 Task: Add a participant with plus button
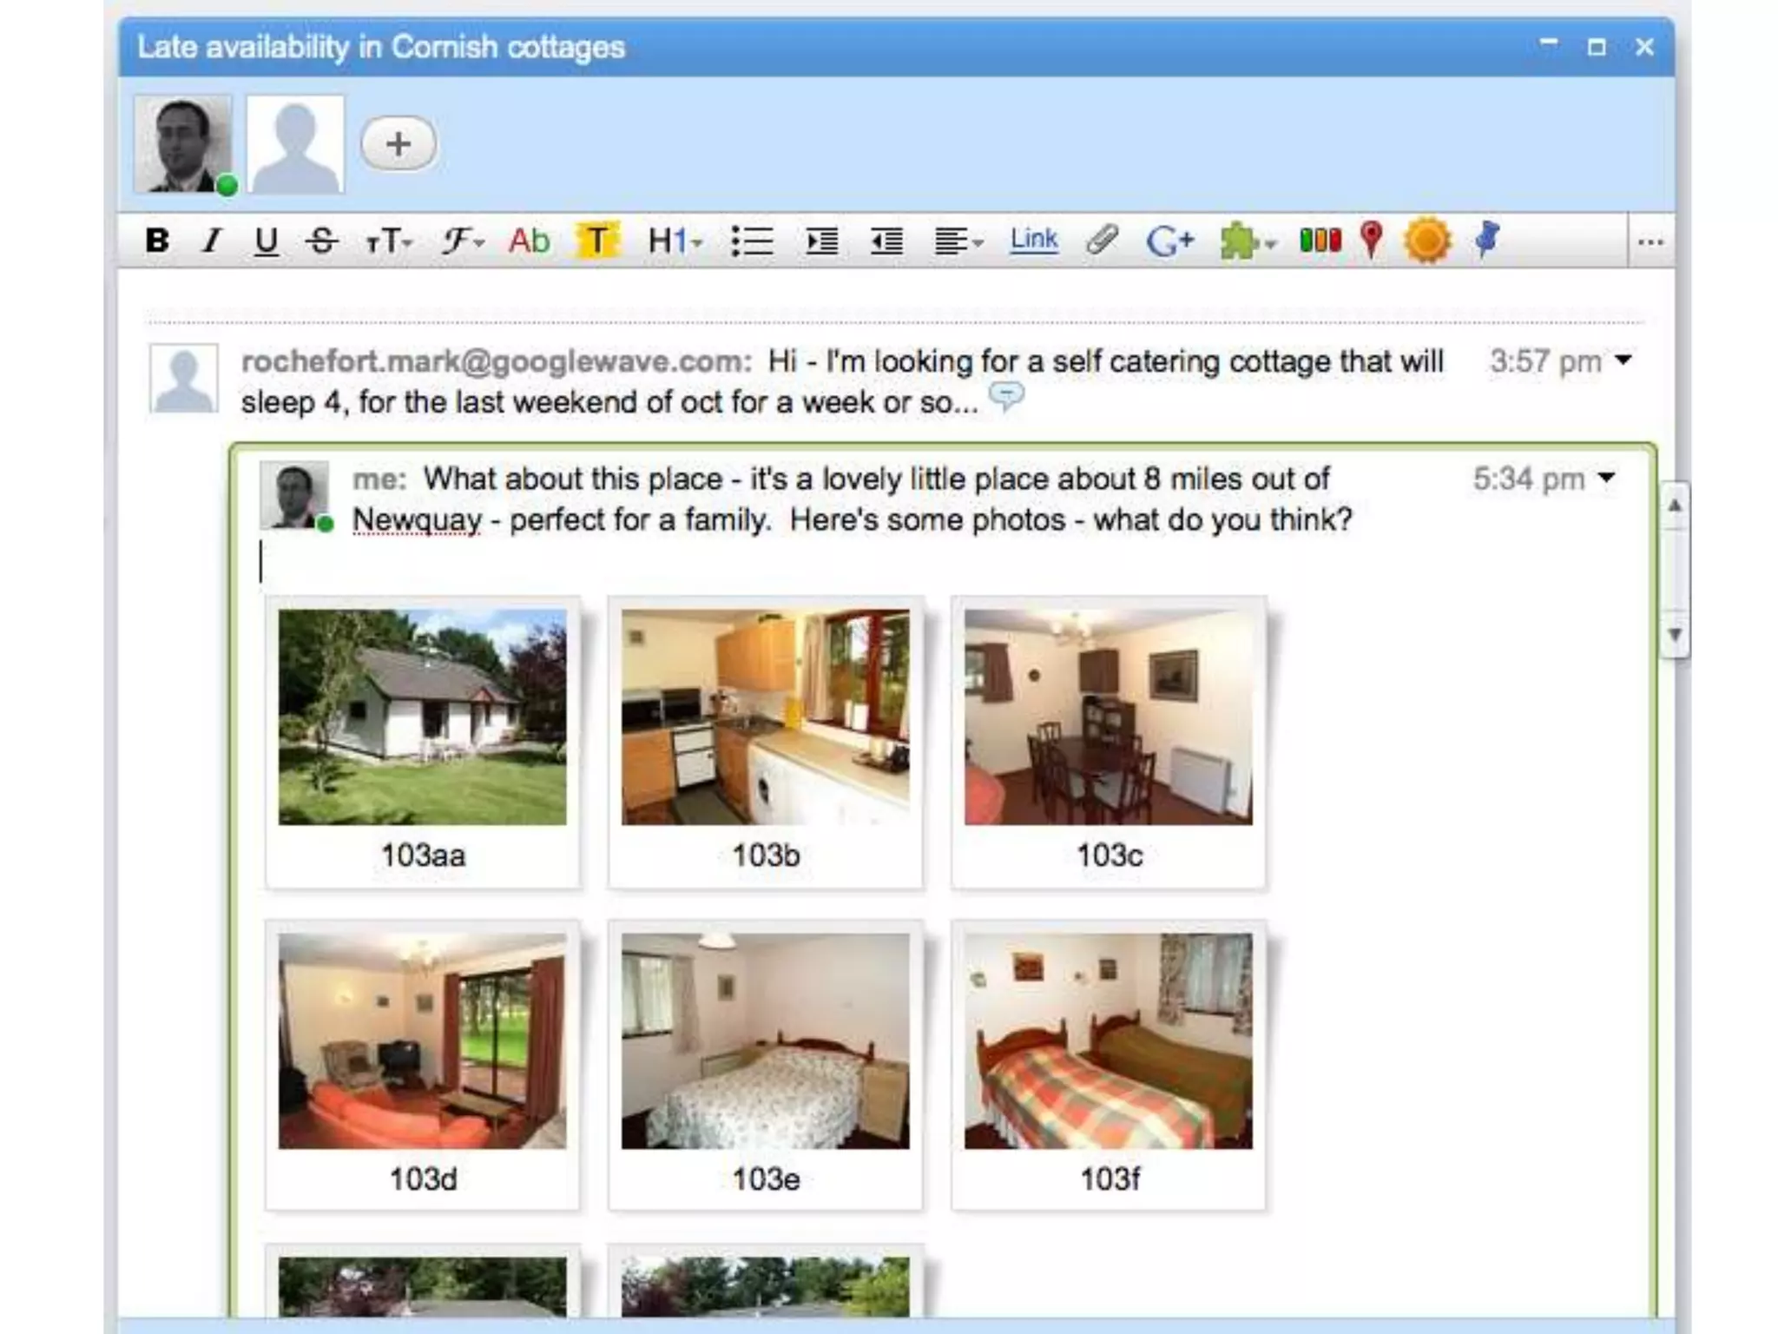398,143
